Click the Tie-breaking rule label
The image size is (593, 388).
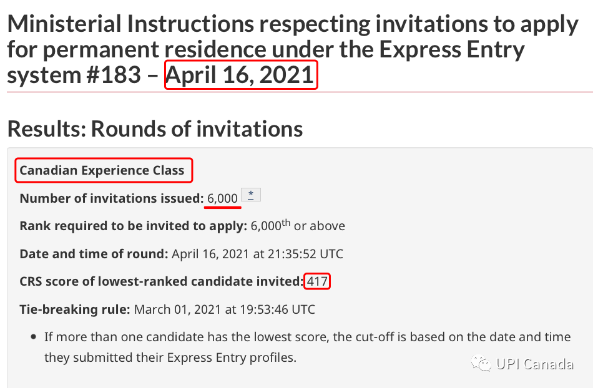[x=74, y=309]
